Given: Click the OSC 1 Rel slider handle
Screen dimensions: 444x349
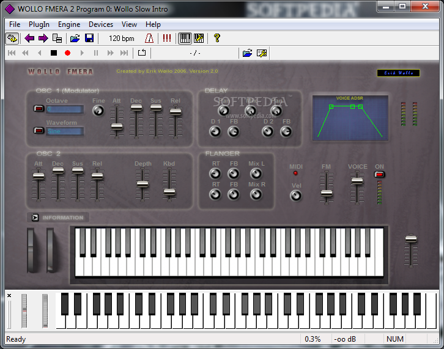Looking at the screenshot, I should pyautogui.click(x=176, y=111).
